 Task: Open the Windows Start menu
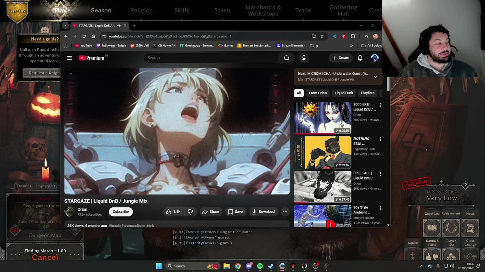(x=159, y=266)
